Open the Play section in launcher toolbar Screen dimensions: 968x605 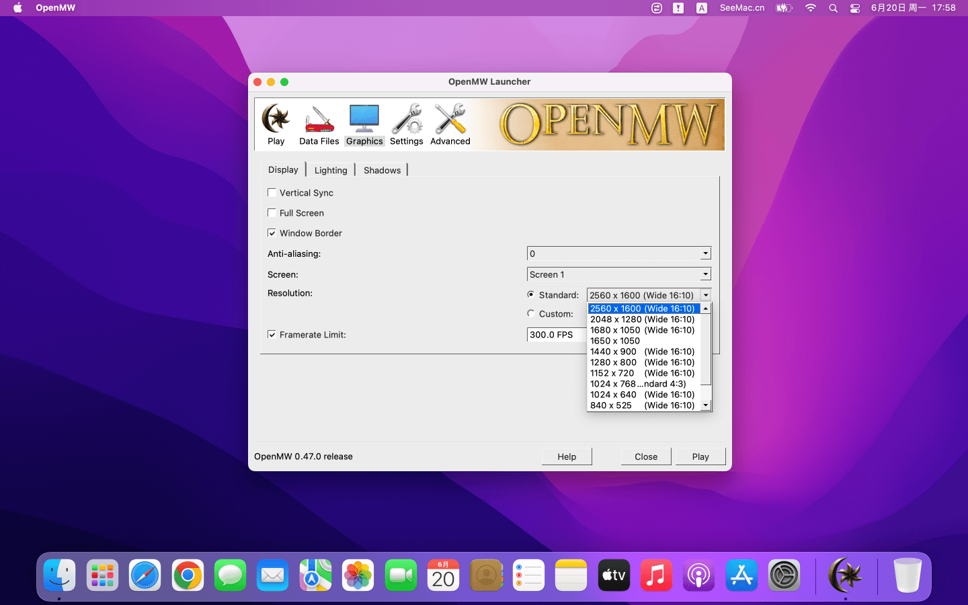(276, 125)
